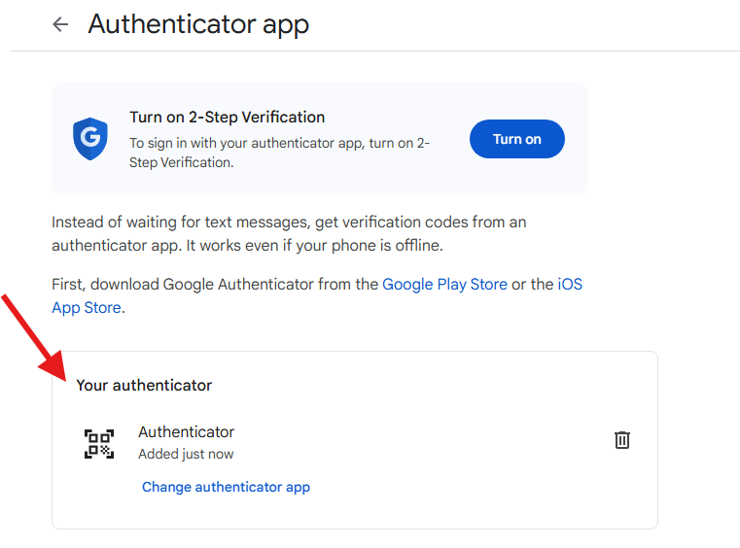Click the Added just now timestamp
740x548 pixels.
coord(186,454)
